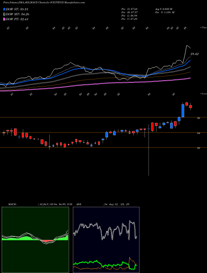Click the 'Pre L: 36.98' value

coord(130,16)
